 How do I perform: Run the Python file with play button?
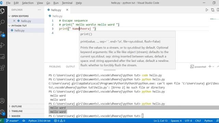[x=207, y=10]
